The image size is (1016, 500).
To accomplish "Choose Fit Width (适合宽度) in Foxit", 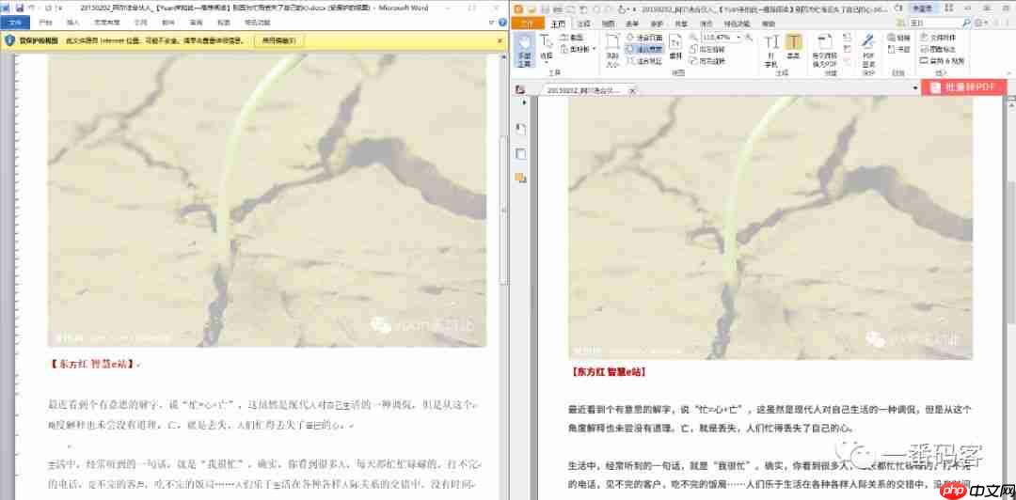I will [644, 49].
